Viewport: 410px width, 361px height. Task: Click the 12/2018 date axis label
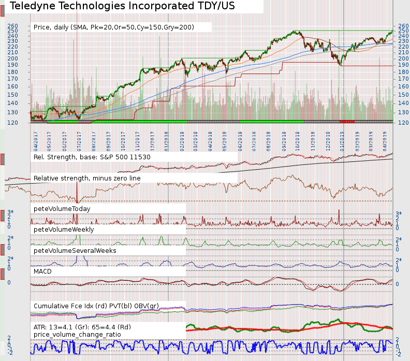pyautogui.click(x=328, y=141)
